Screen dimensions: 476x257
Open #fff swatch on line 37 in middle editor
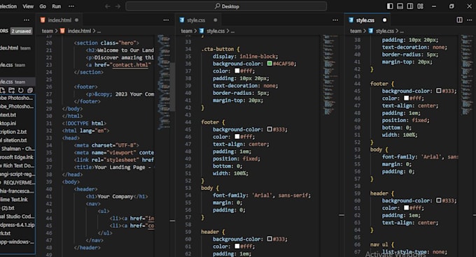pos(237,71)
